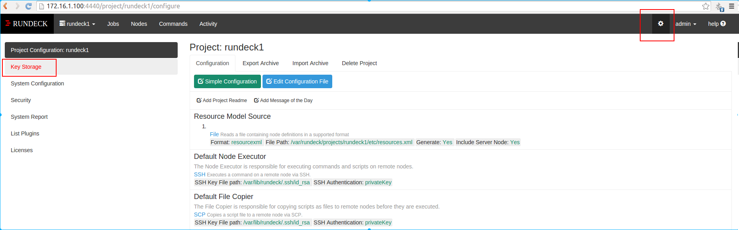The image size is (739, 230).
Task: Go to Jobs menu
Action: click(x=113, y=24)
